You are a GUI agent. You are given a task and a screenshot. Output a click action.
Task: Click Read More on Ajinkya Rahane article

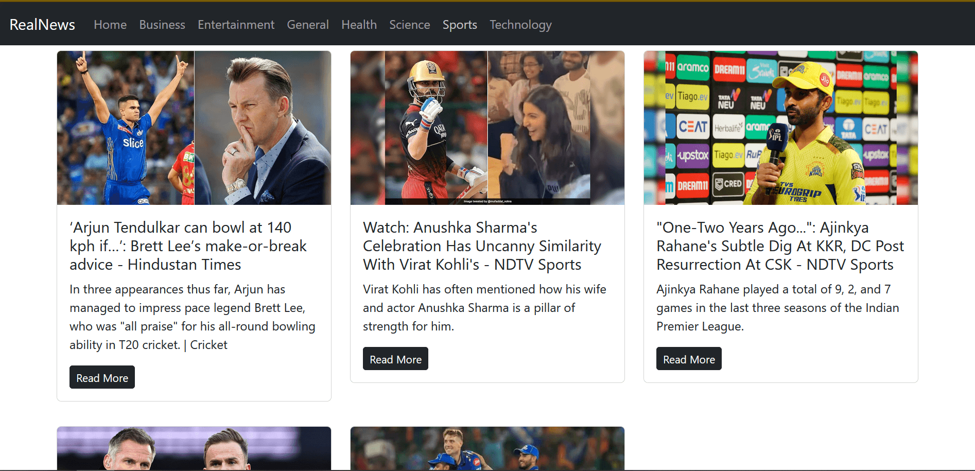pyautogui.click(x=689, y=359)
